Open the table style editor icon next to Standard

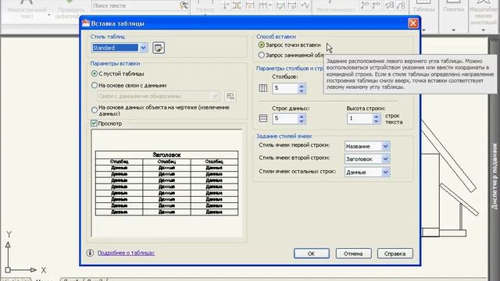click(159, 48)
